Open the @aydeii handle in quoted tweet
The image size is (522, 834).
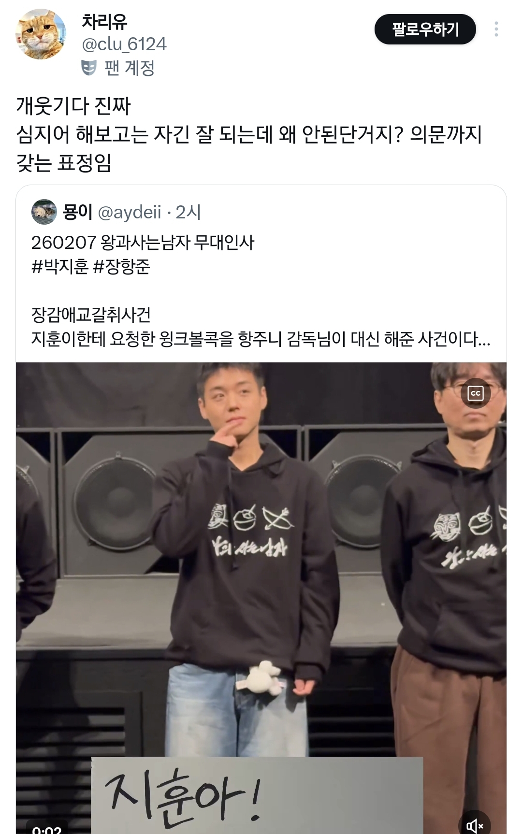point(130,212)
